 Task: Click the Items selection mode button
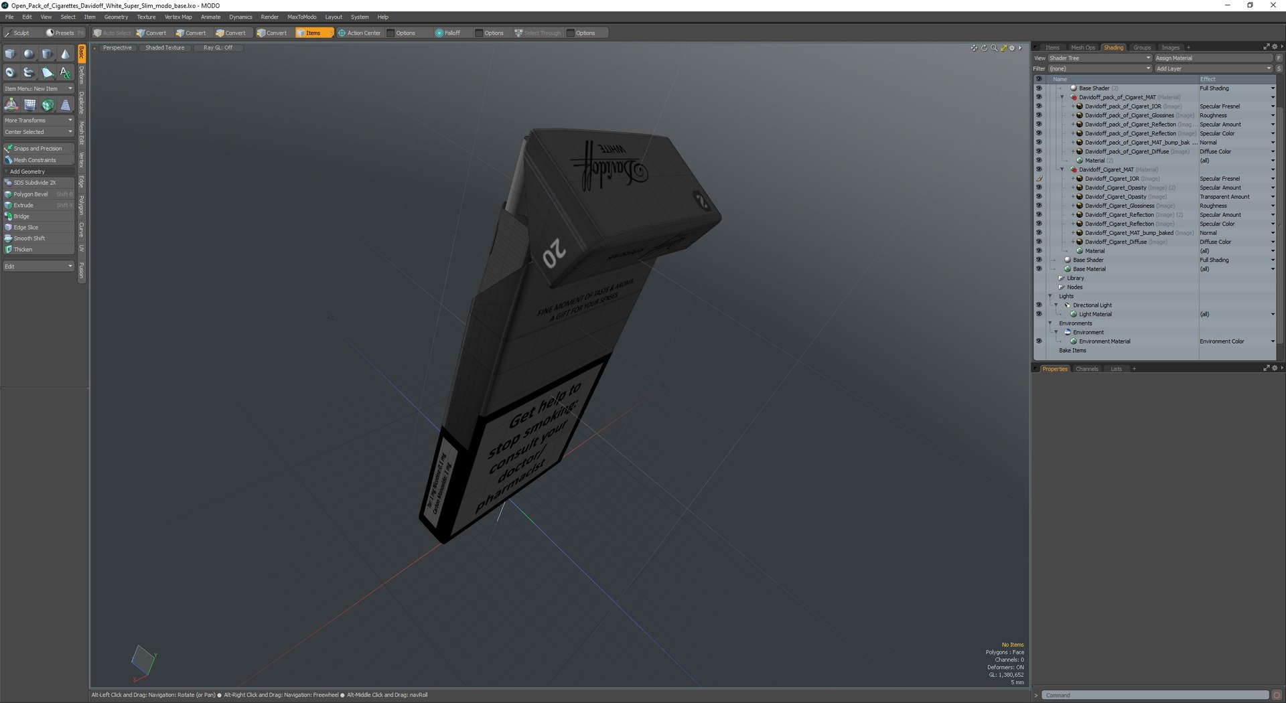coord(313,33)
